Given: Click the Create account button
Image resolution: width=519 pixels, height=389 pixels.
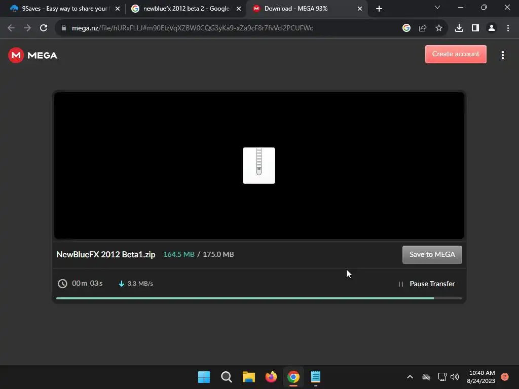Looking at the screenshot, I should point(456,54).
